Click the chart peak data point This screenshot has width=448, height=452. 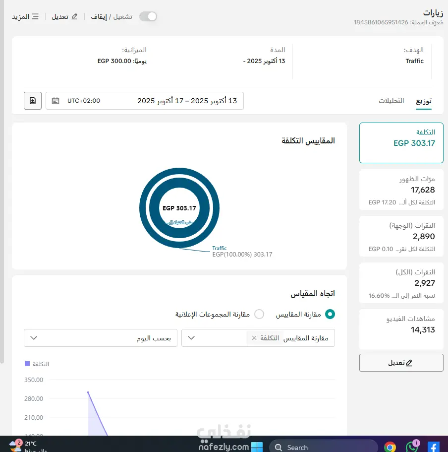pos(88,392)
